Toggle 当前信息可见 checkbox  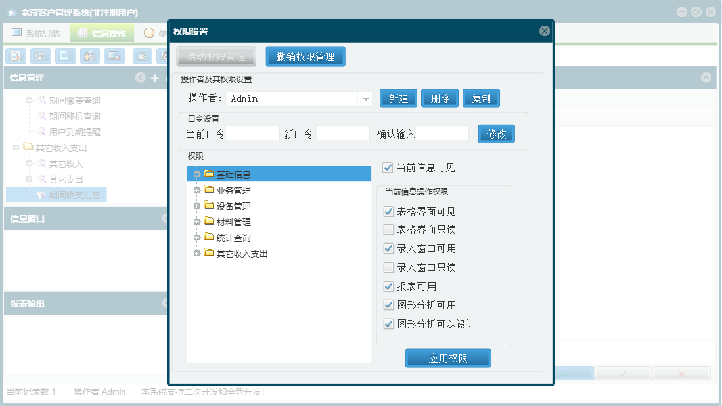coord(388,168)
